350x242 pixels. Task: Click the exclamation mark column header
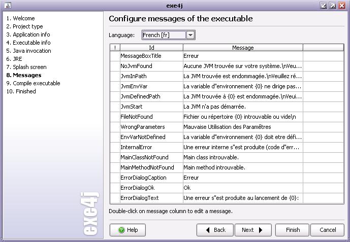[x=115, y=48]
